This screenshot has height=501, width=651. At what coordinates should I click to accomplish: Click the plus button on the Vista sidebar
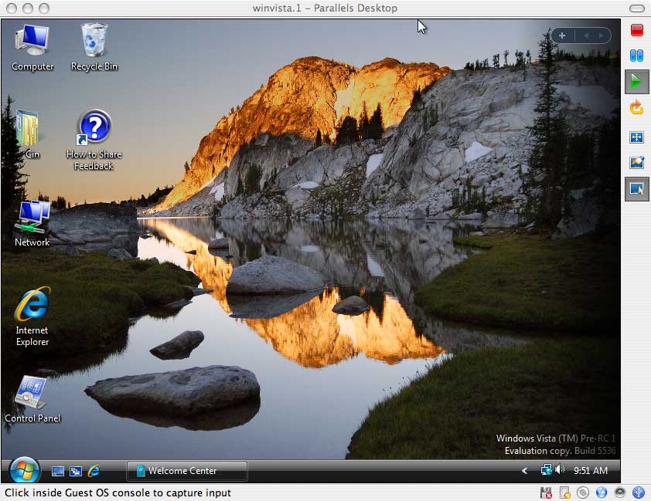562,36
